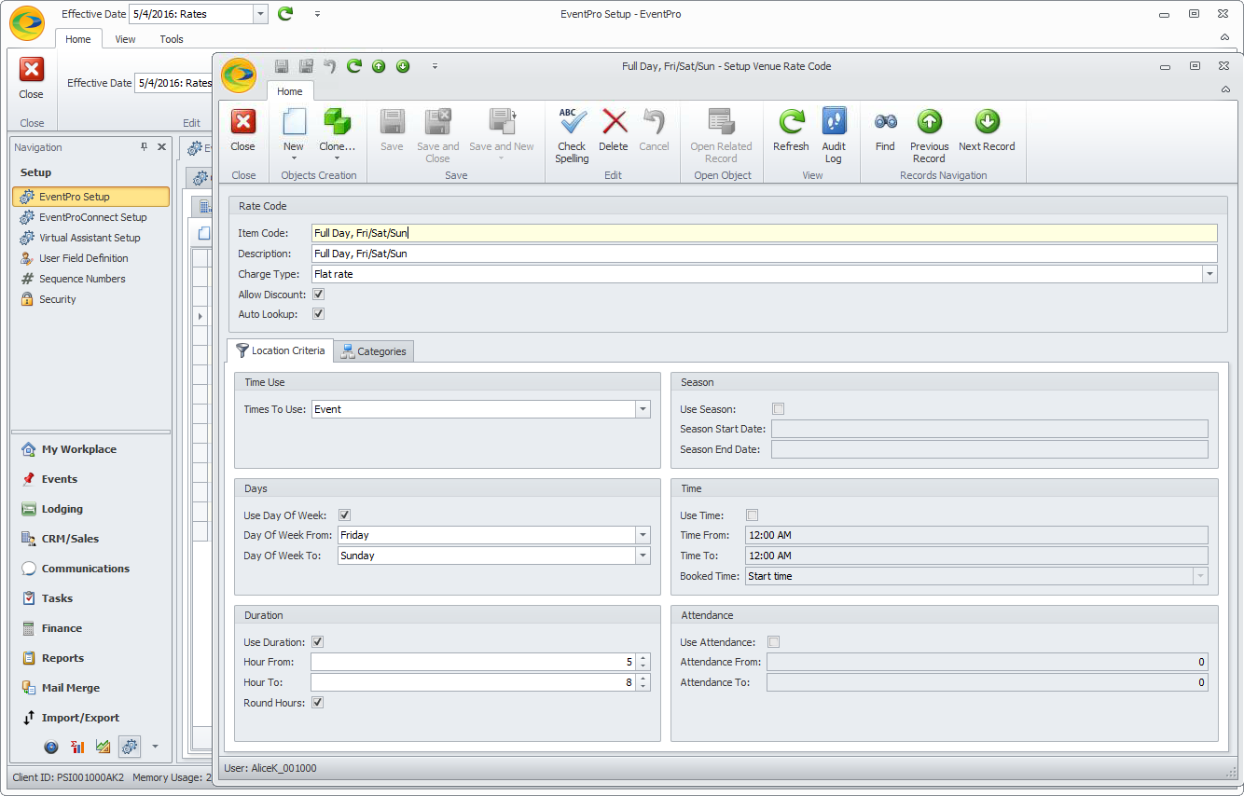Click into Description field
Image resolution: width=1244 pixels, height=796 pixels.
pyautogui.click(x=764, y=254)
